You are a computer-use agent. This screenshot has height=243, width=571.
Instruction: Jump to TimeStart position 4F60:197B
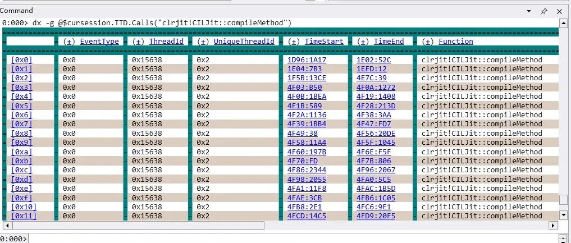[x=307, y=152]
